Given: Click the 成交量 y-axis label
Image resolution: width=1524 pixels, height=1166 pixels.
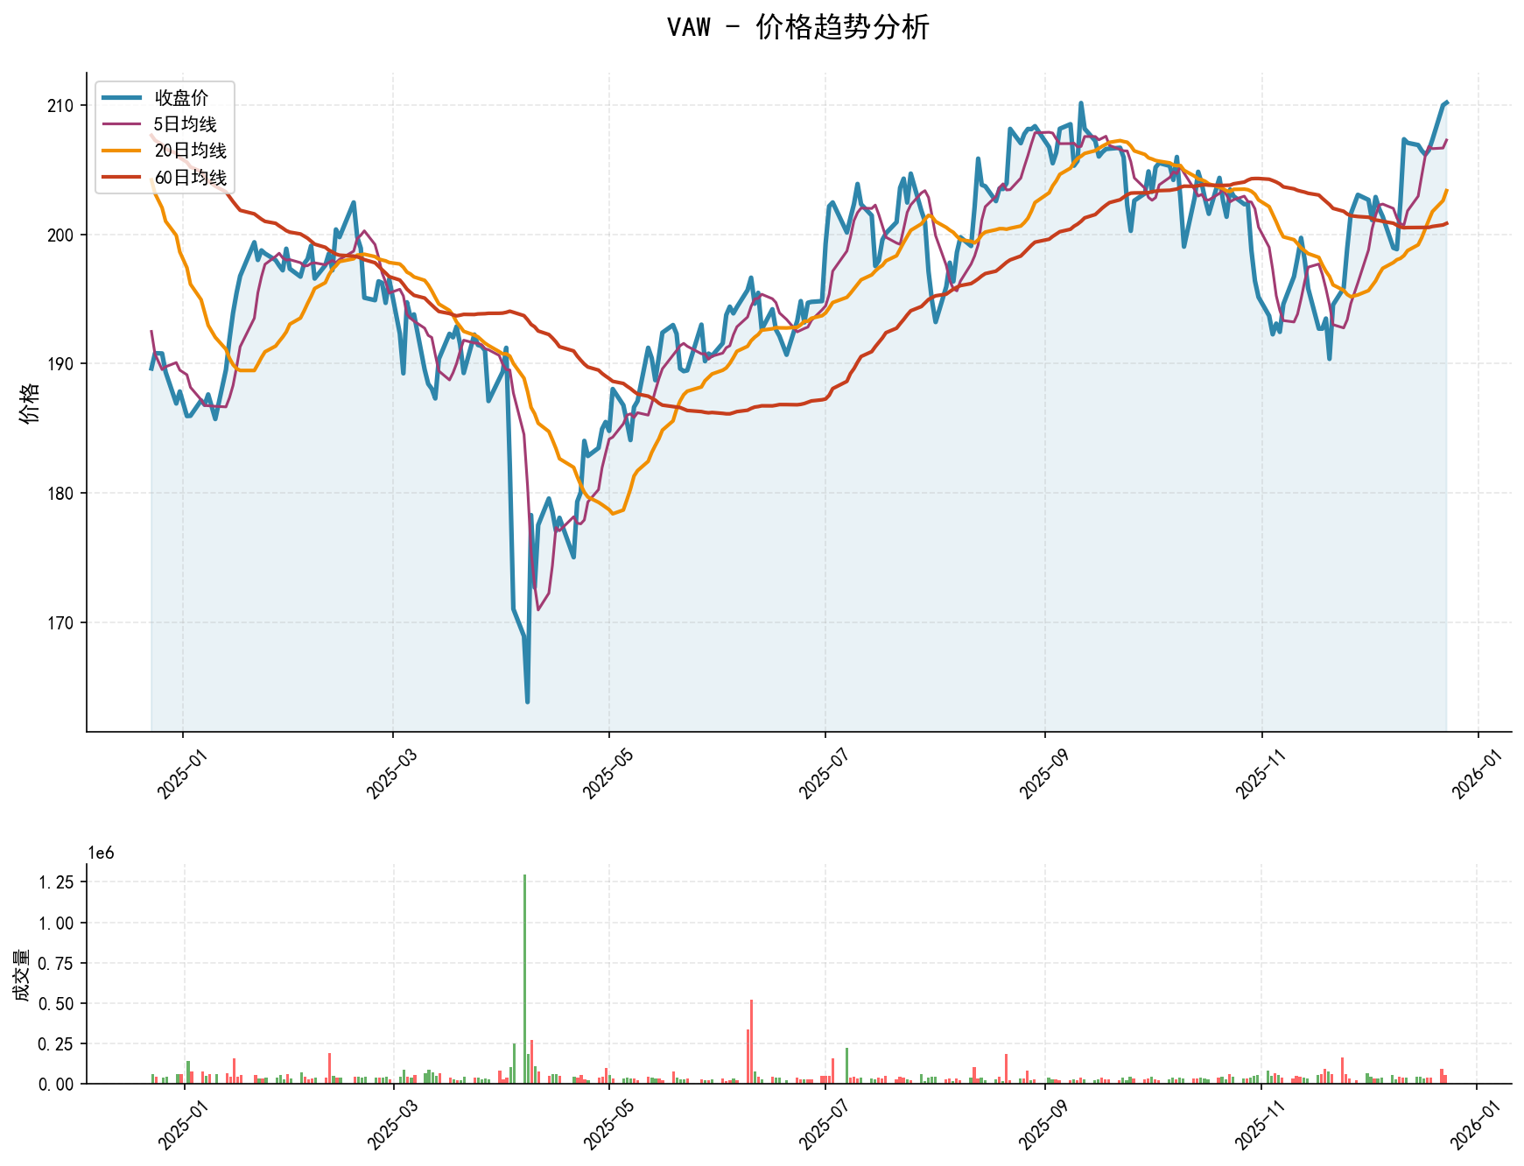Looking at the screenshot, I should pos(22,974).
